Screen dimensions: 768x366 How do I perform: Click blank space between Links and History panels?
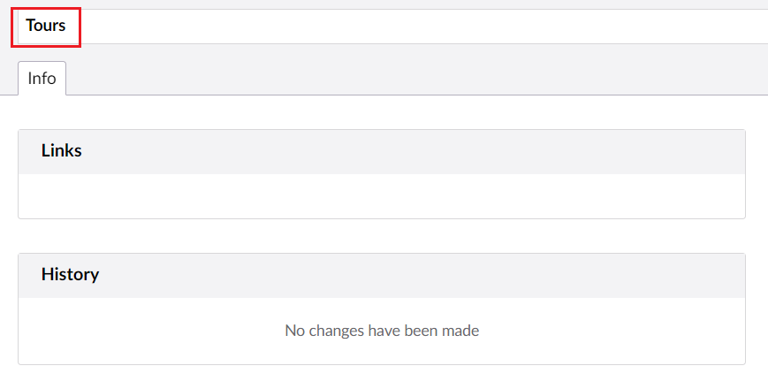point(382,235)
